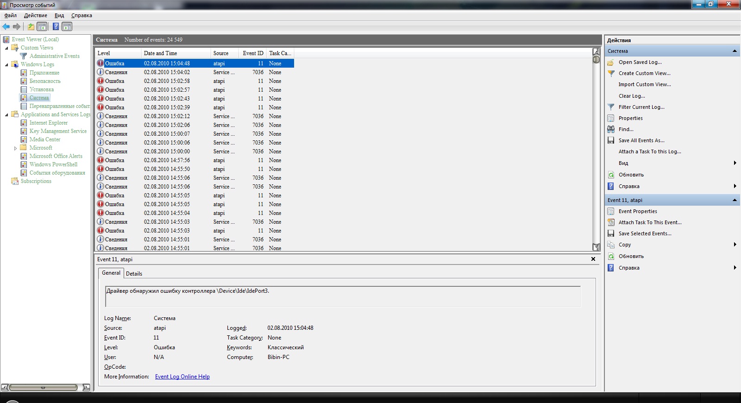Close the Event 11, atapi preview pane

point(593,259)
